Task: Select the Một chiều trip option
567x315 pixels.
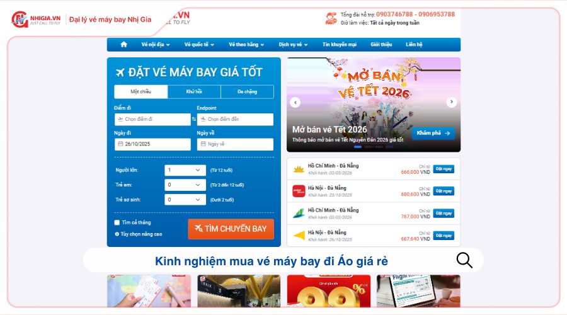Action: coord(141,91)
